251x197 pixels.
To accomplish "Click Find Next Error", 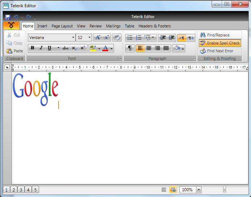I will point(216,51).
